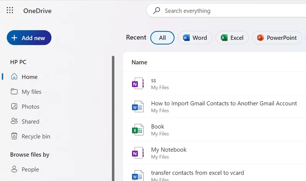Image resolution: width=306 pixels, height=181 pixels.
Task: Click My Files location under My Notebook
Action: point(160,157)
